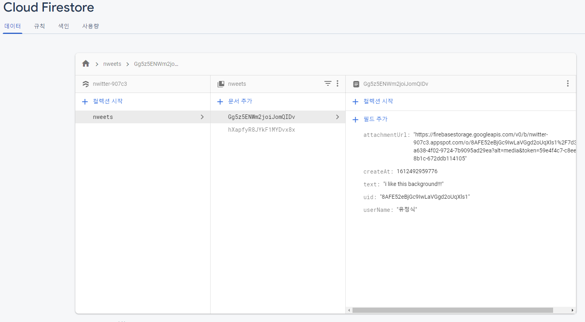
Task: Click the scrollbar left arrow
Action: [349, 310]
